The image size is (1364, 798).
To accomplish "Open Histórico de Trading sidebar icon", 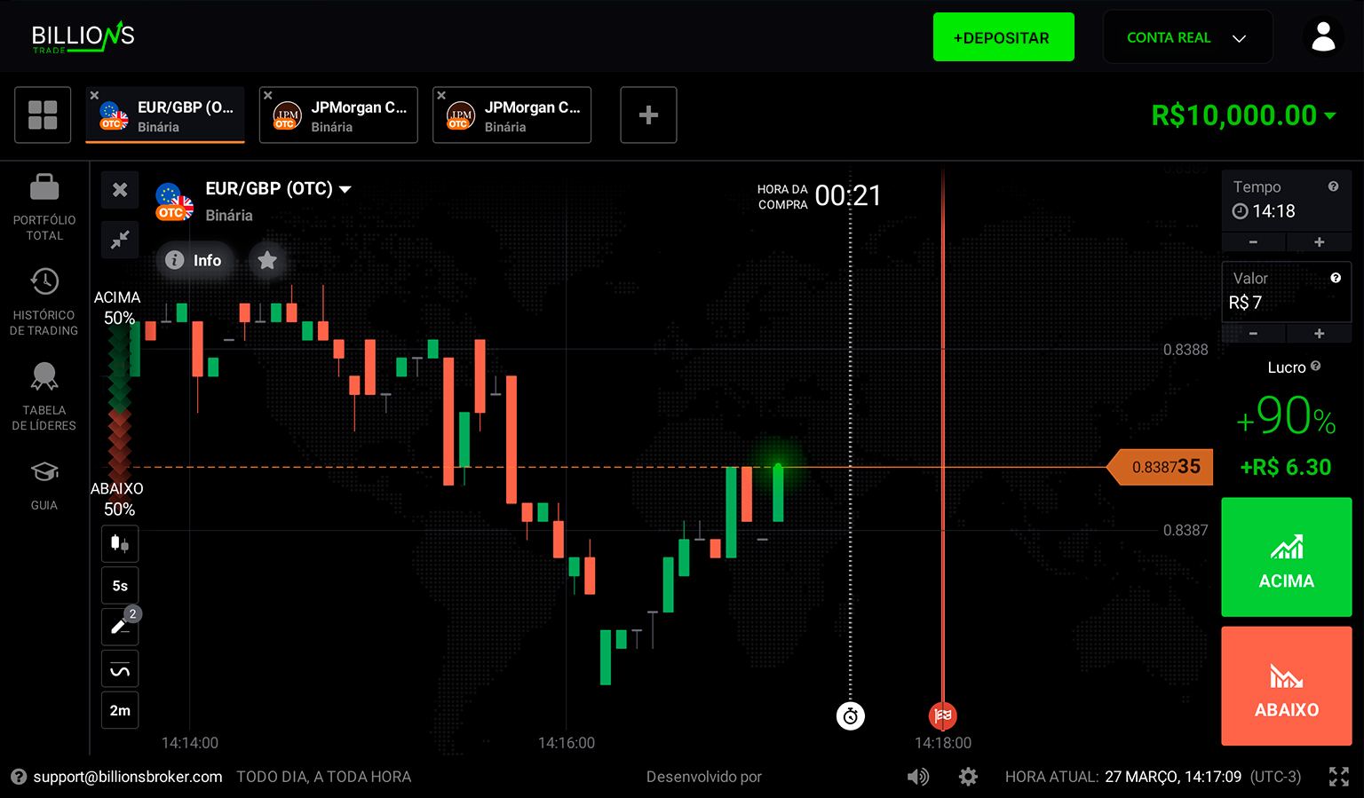I will [x=44, y=282].
